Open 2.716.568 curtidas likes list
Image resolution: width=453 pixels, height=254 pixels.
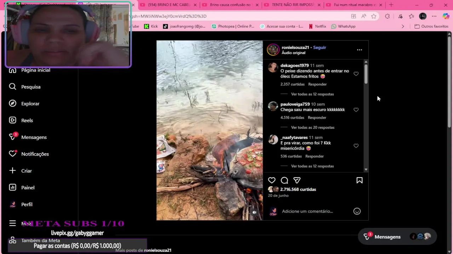(x=298, y=189)
